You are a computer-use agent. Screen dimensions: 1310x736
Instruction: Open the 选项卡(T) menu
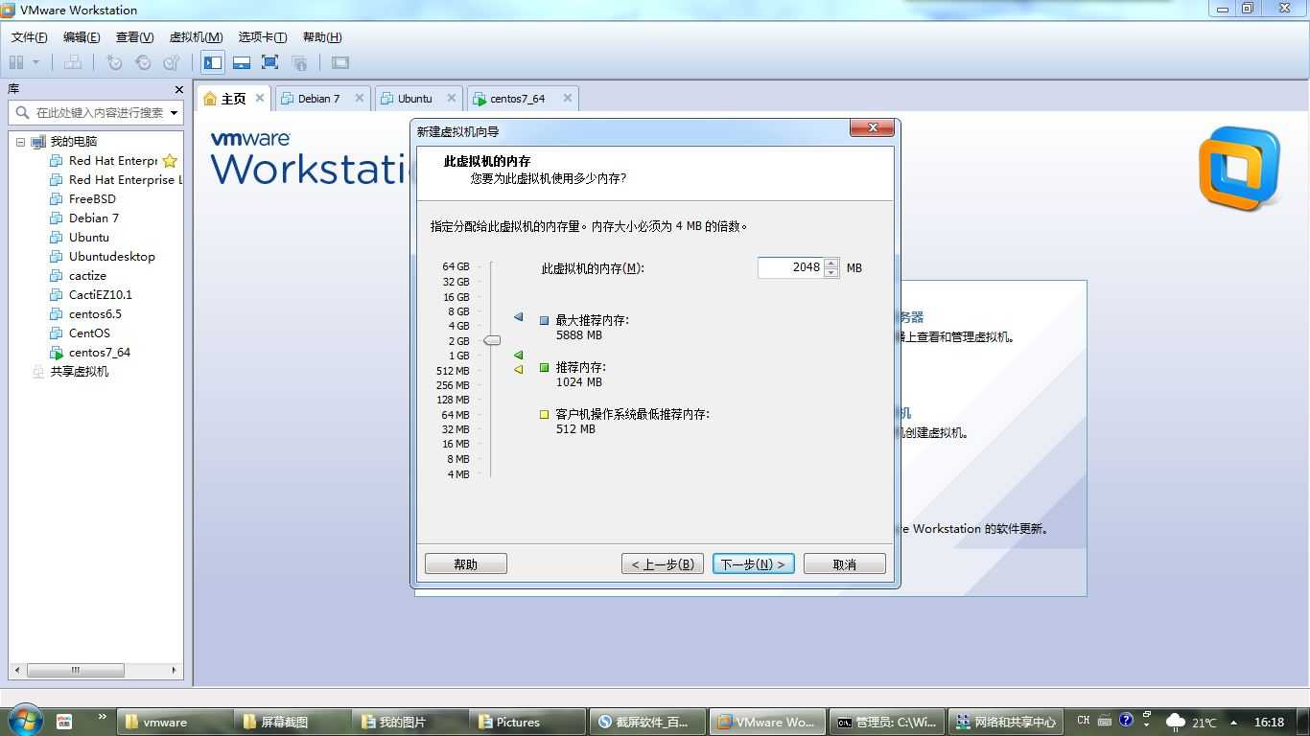pos(263,37)
